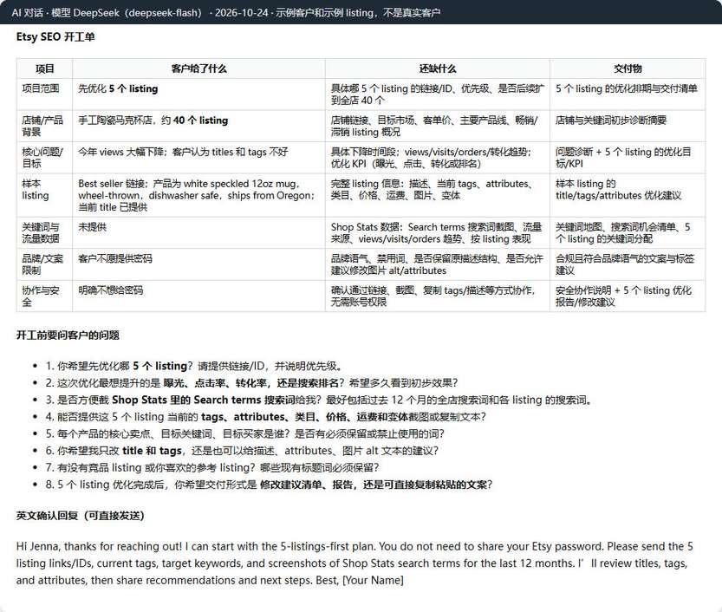The width and height of the screenshot is (722, 612).
Task: Click cell '问题诊断 + 5 个 listing 的优化目标/KPI'
Action: pyautogui.click(x=628, y=158)
